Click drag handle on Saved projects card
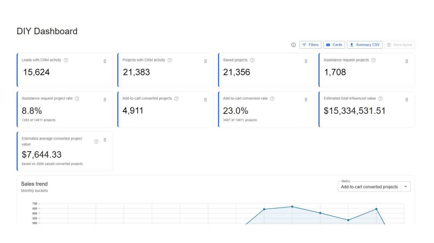This screenshot has width=434, height=243. 306,61
